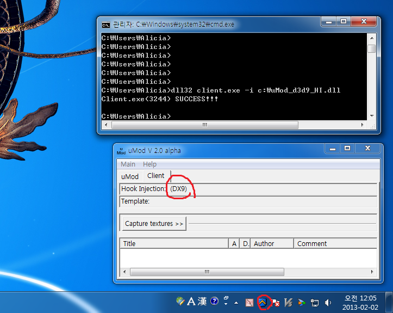The height and width of the screenshot is (313, 393).
Task: Click the Comment column header
Action: (334, 243)
